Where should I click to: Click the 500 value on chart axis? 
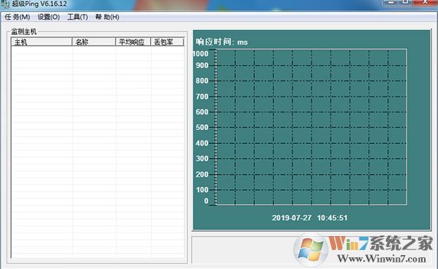tap(202, 127)
